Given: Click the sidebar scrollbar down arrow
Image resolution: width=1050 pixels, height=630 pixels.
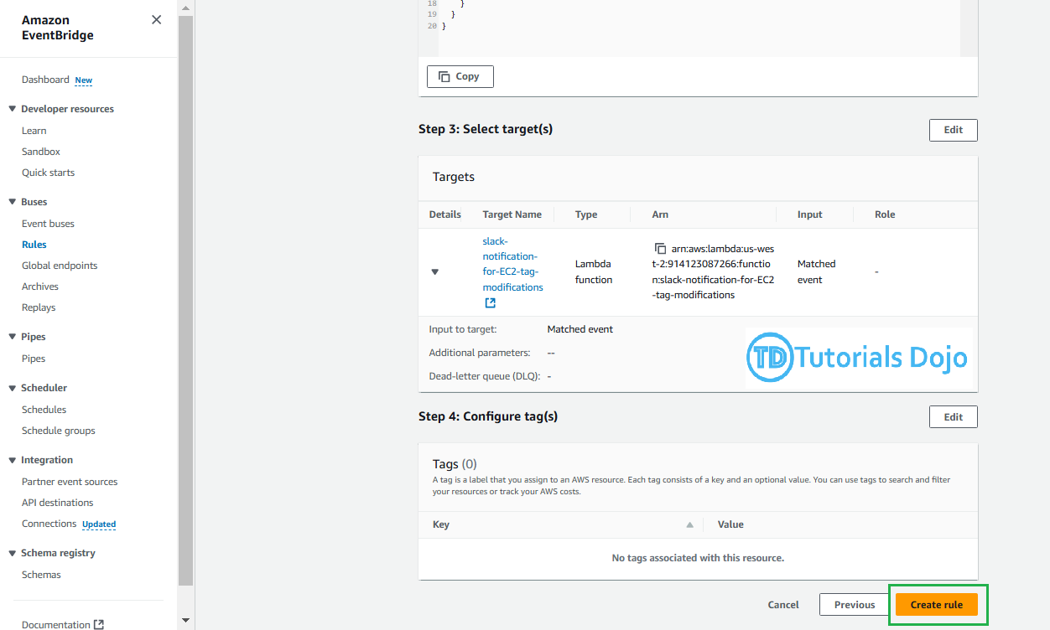Looking at the screenshot, I should pos(185,621).
